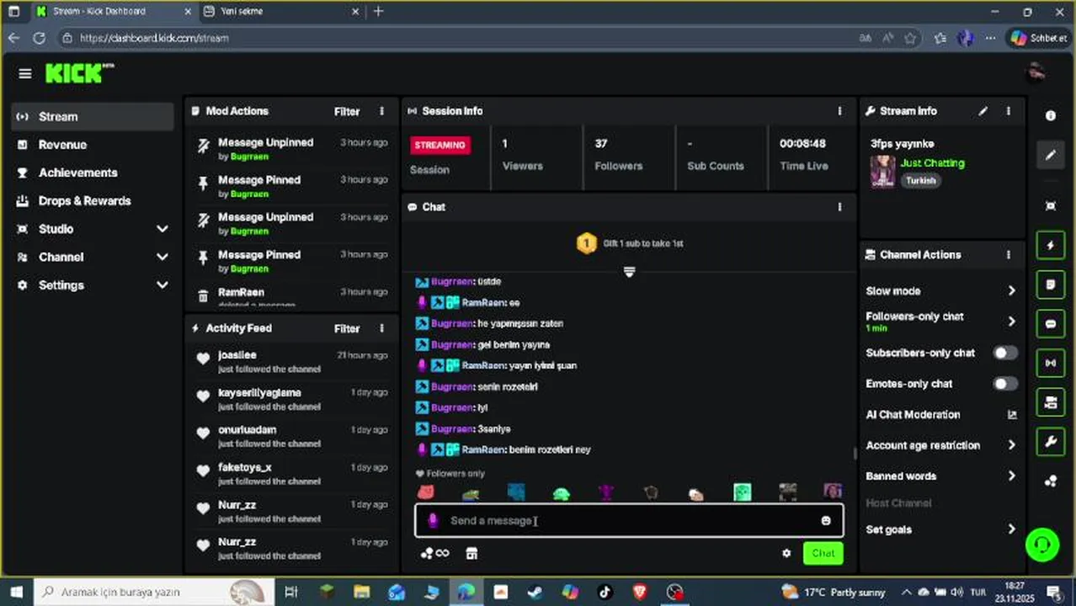The height and width of the screenshot is (606, 1076).
Task: Open a new browser tab
Action: pyautogui.click(x=378, y=12)
